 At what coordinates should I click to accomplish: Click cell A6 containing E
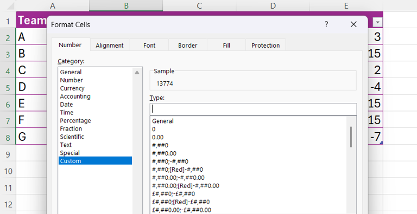(x=31, y=103)
